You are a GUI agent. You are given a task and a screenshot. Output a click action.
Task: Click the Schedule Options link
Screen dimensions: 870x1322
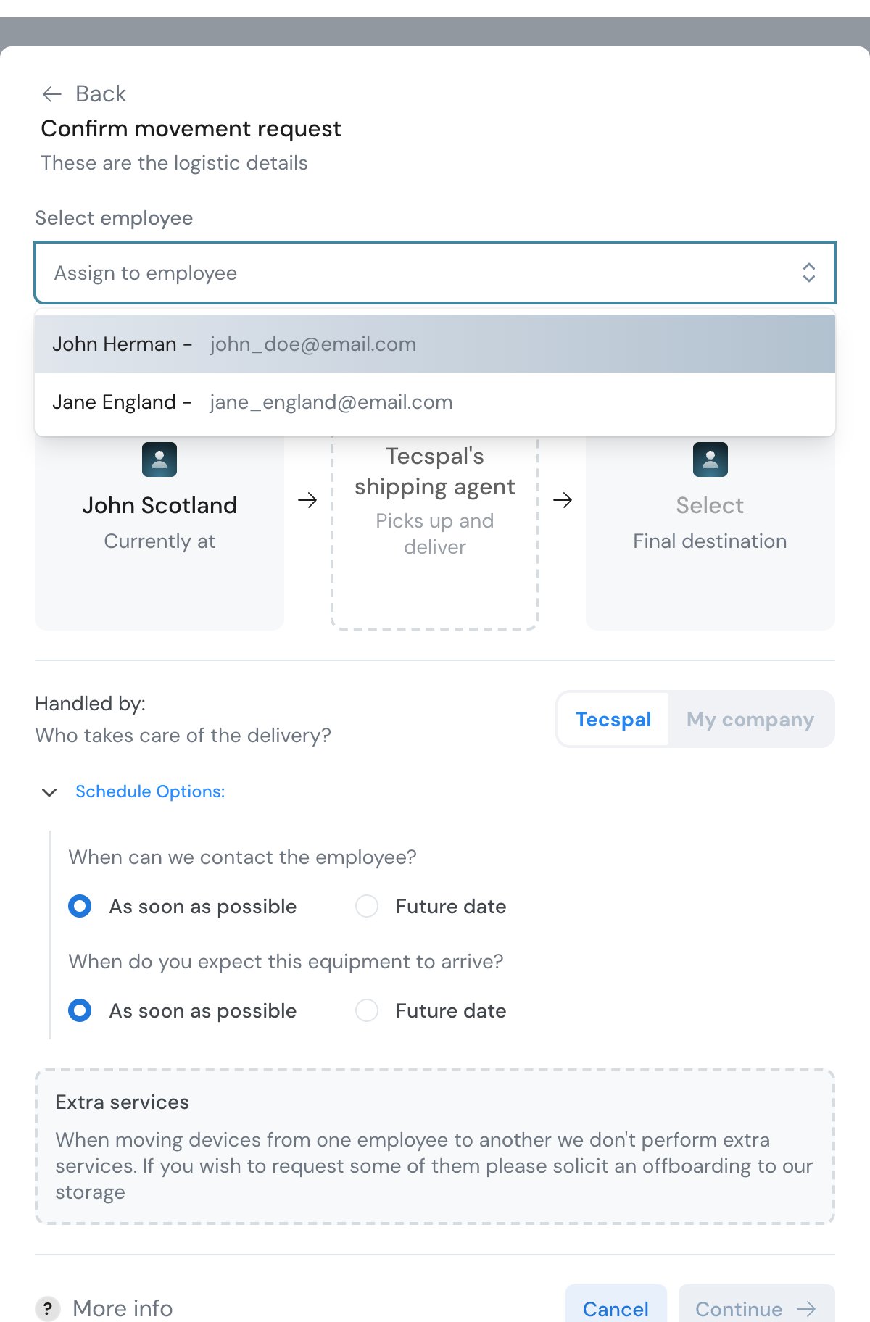point(150,791)
